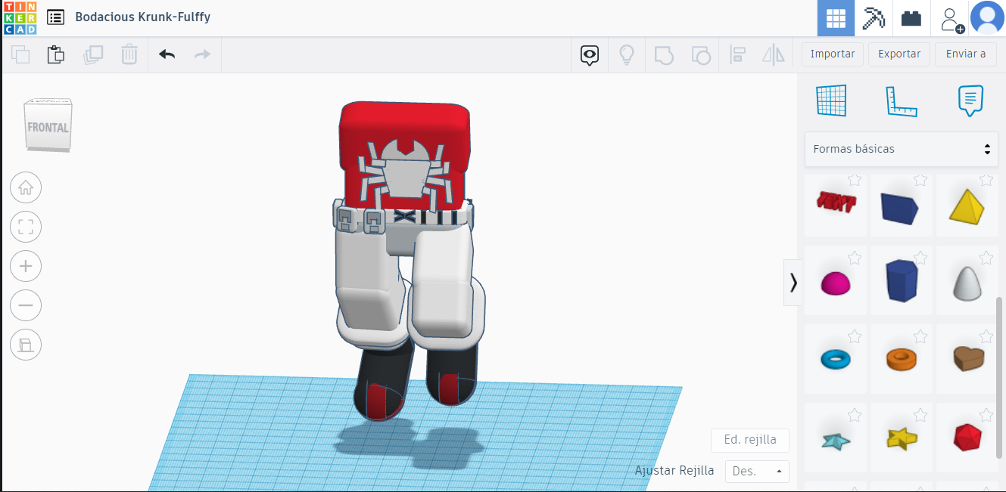
Task: Select the gray Paraboloid shape
Action: coord(967,283)
